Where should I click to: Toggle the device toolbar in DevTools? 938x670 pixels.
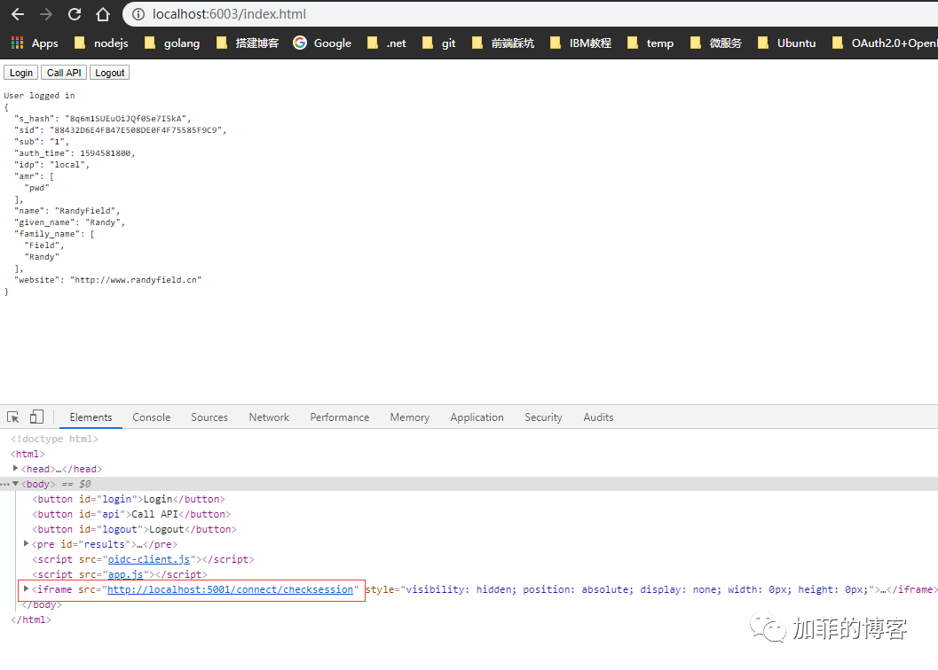[36, 417]
